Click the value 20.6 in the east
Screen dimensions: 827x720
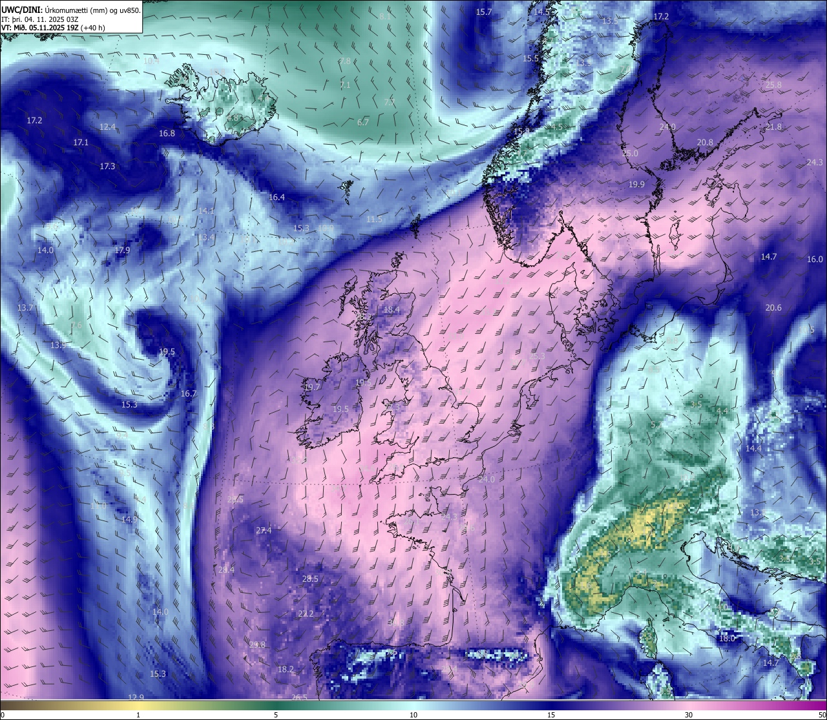pos(773,307)
